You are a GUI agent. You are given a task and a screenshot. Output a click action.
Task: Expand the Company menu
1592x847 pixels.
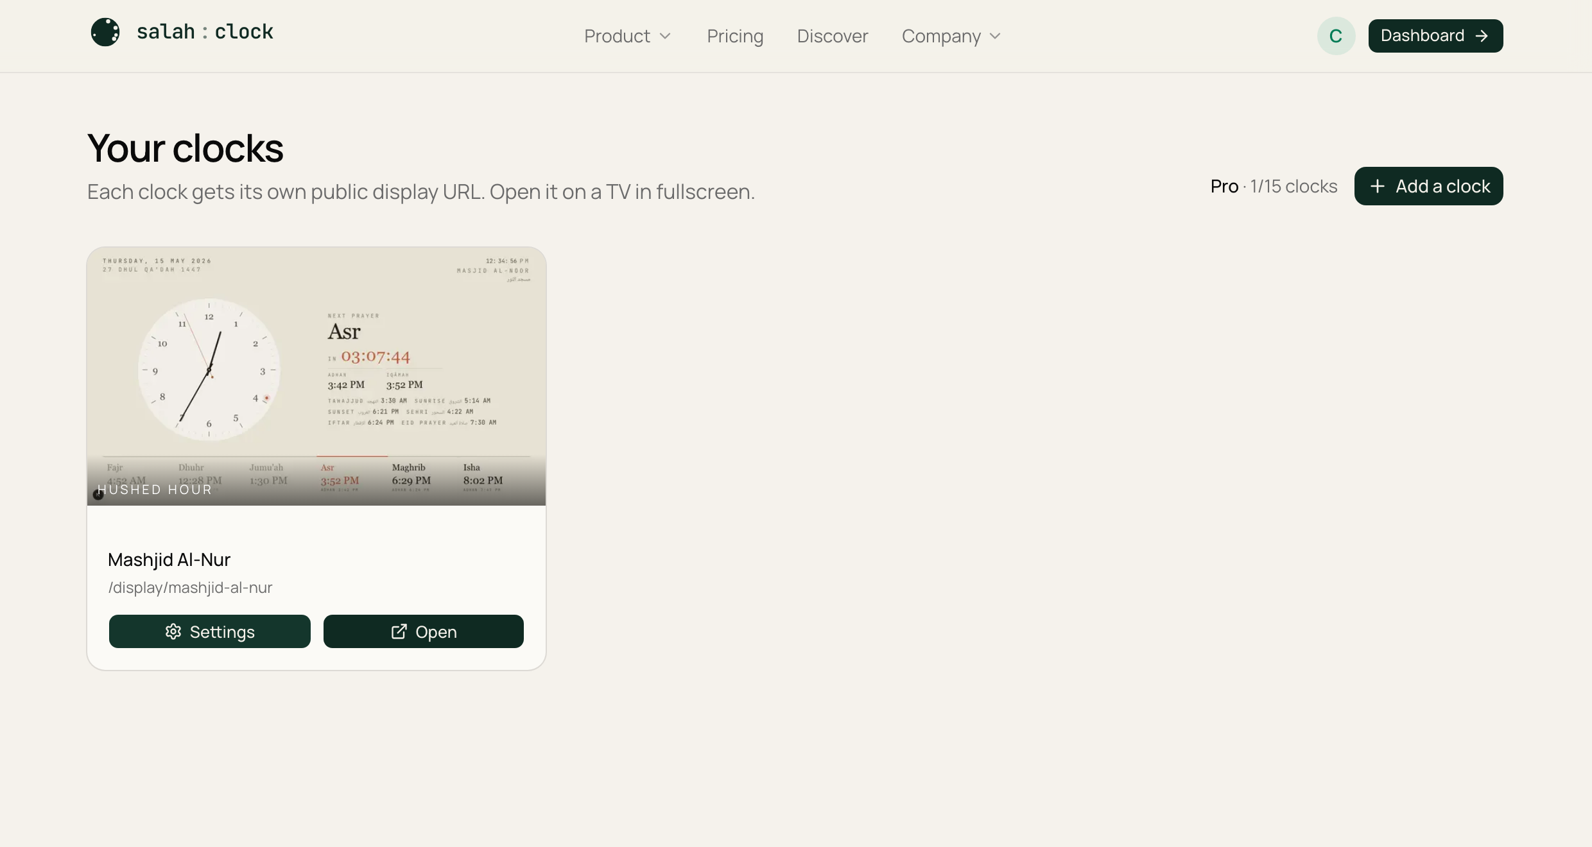click(x=951, y=36)
